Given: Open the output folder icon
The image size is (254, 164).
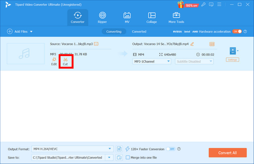Looking at the screenshot, I should point(119,157).
